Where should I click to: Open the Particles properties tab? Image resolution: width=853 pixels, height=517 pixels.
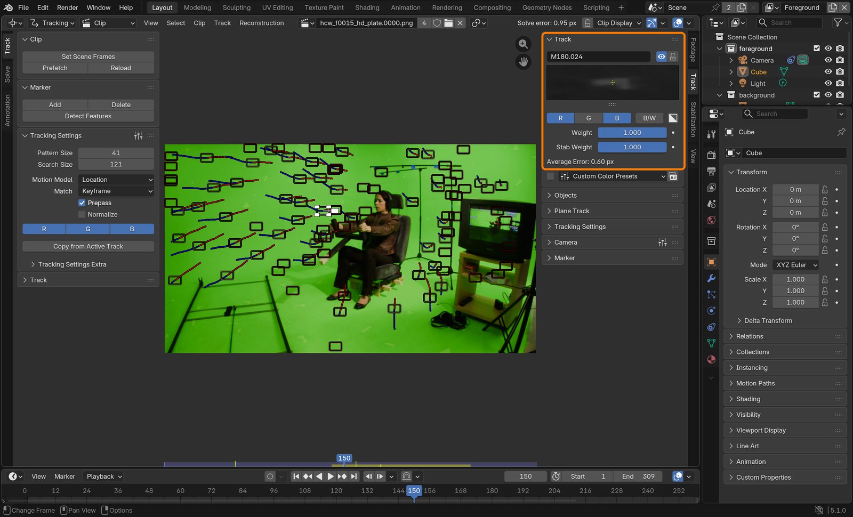[x=711, y=294]
